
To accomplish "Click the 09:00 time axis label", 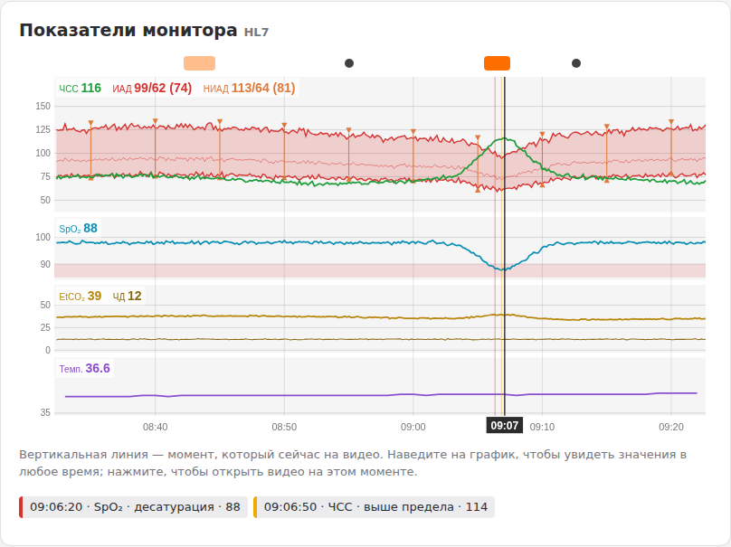I will click(x=413, y=427).
